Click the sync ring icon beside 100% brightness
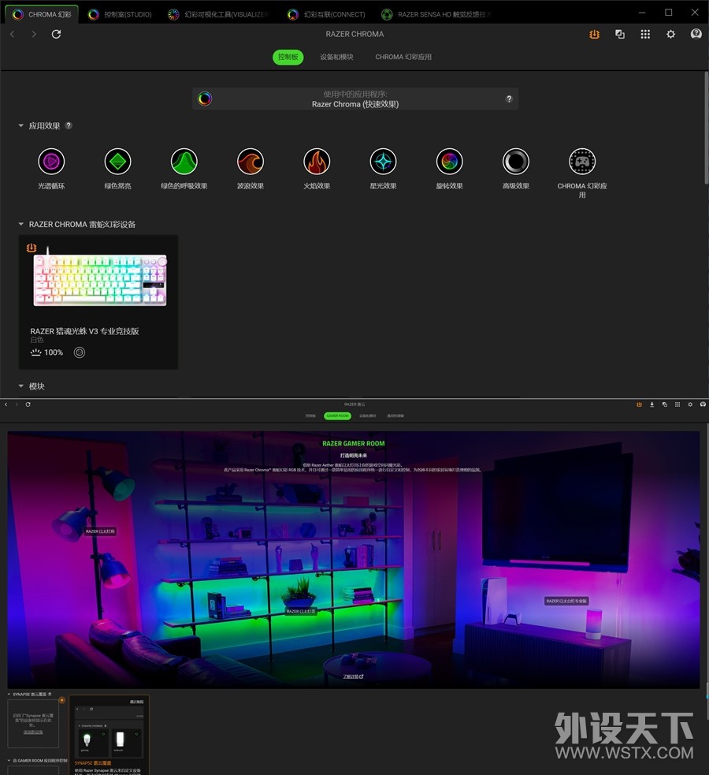This screenshot has height=775, width=709. click(80, 352)
